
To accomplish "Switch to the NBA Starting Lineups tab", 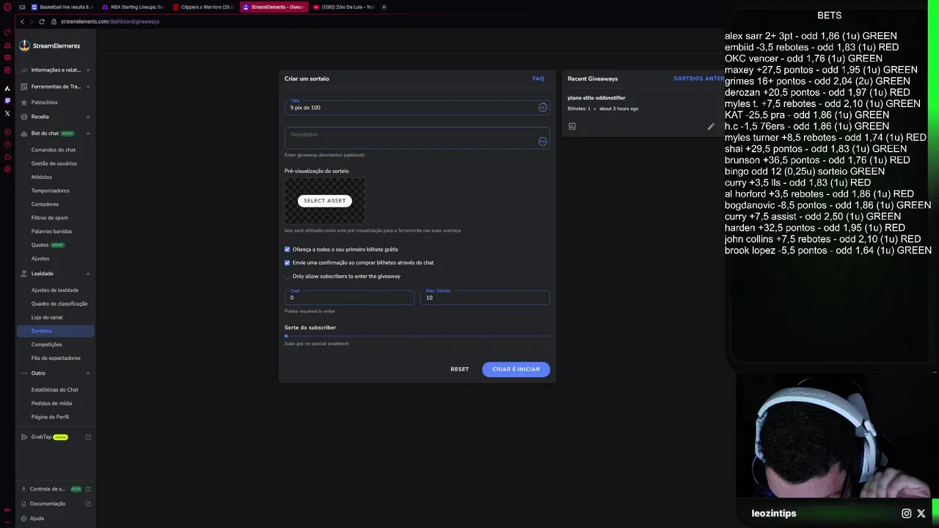I will (133, 7).
